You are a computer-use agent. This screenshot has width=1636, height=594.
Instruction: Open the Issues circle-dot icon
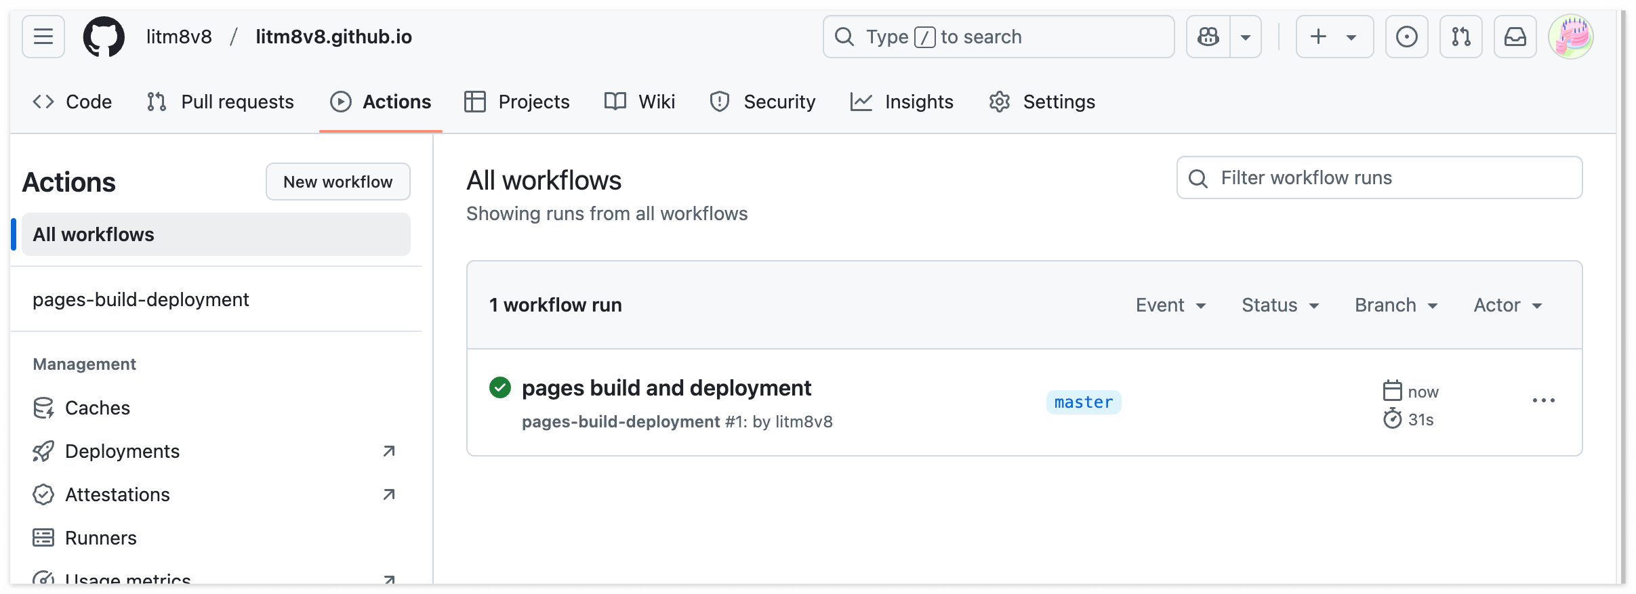click(x=1407, y=37)
